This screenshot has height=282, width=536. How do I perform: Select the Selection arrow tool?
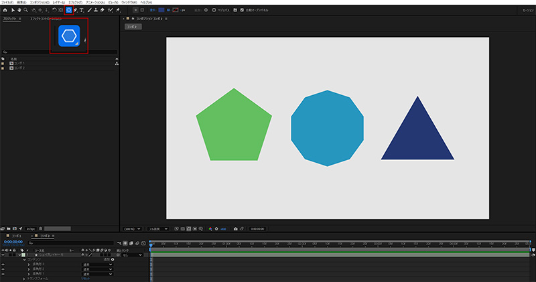[12, 11]
